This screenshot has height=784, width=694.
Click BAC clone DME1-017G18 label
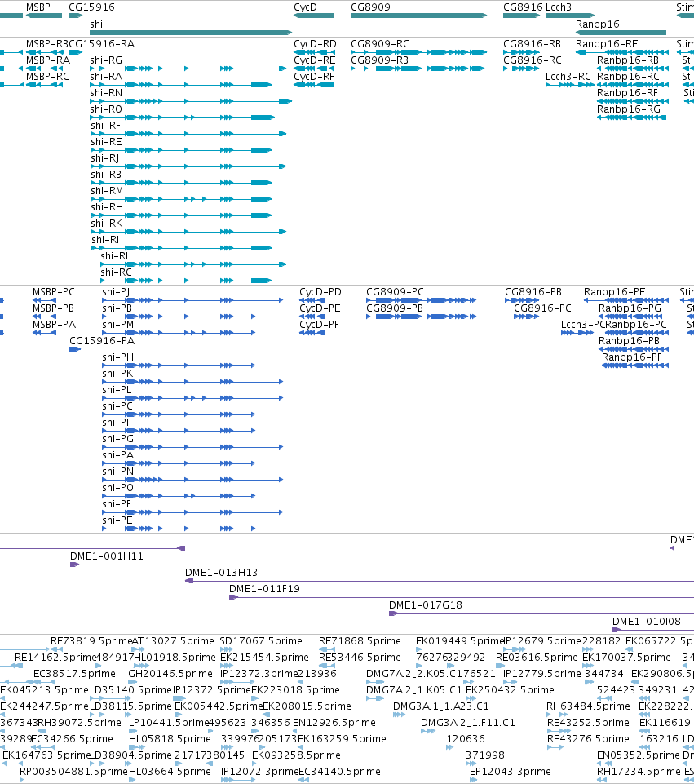tap(426, 605)
